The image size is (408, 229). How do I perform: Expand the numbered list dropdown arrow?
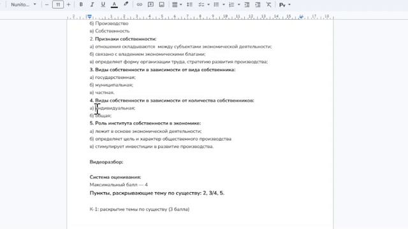pos(238,4)
